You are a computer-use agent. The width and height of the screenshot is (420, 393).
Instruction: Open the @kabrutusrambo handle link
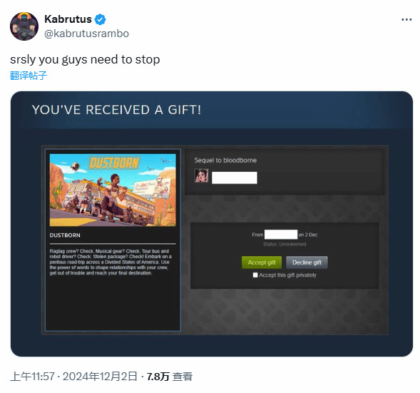(x=86, y=34)
